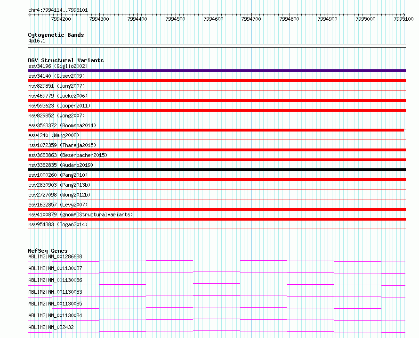The width and height of the screenshot is (419, 338).
Task: Open variant nsv593623 (Cooper2011)
Action: click(59, 106)
